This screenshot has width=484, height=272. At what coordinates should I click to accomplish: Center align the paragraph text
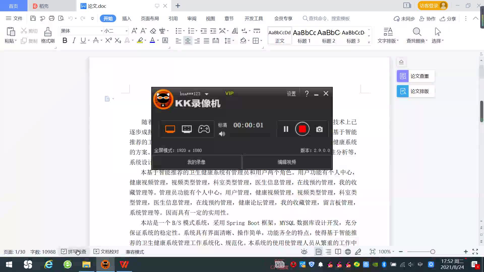pyautogui.click(x=188, y=41)
